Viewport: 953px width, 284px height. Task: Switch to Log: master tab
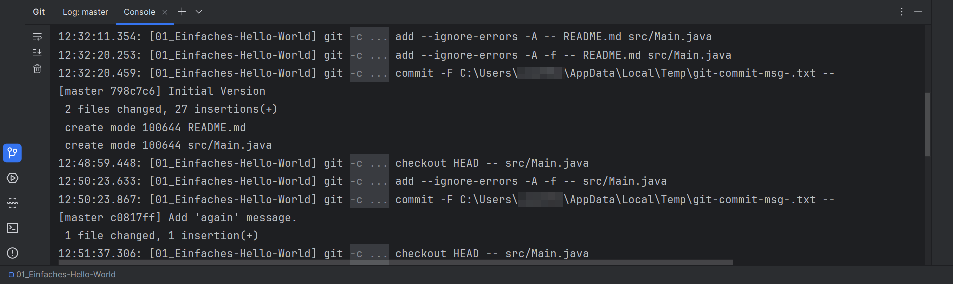click(85, 12)
